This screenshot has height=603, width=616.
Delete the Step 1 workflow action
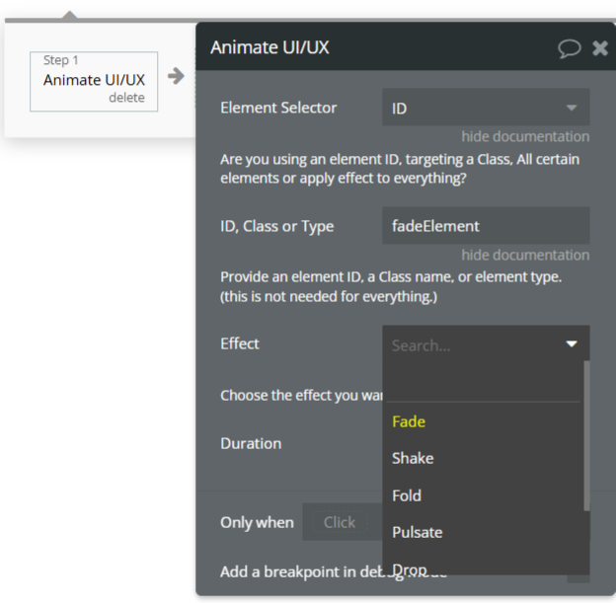126,98
